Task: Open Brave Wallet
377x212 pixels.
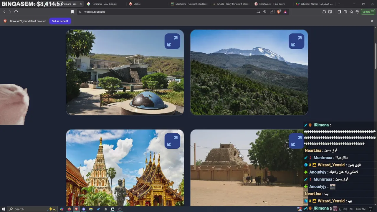Action: tap(345, 12)
